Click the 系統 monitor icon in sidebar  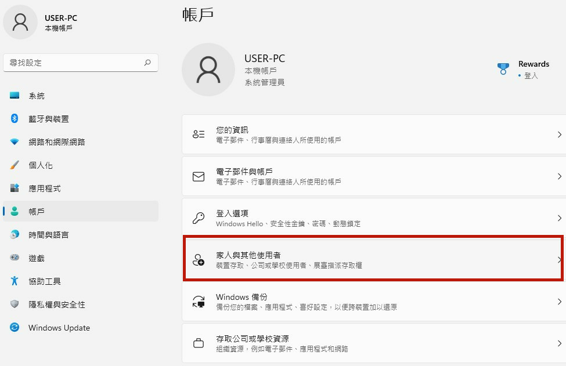tap(15, 96)
